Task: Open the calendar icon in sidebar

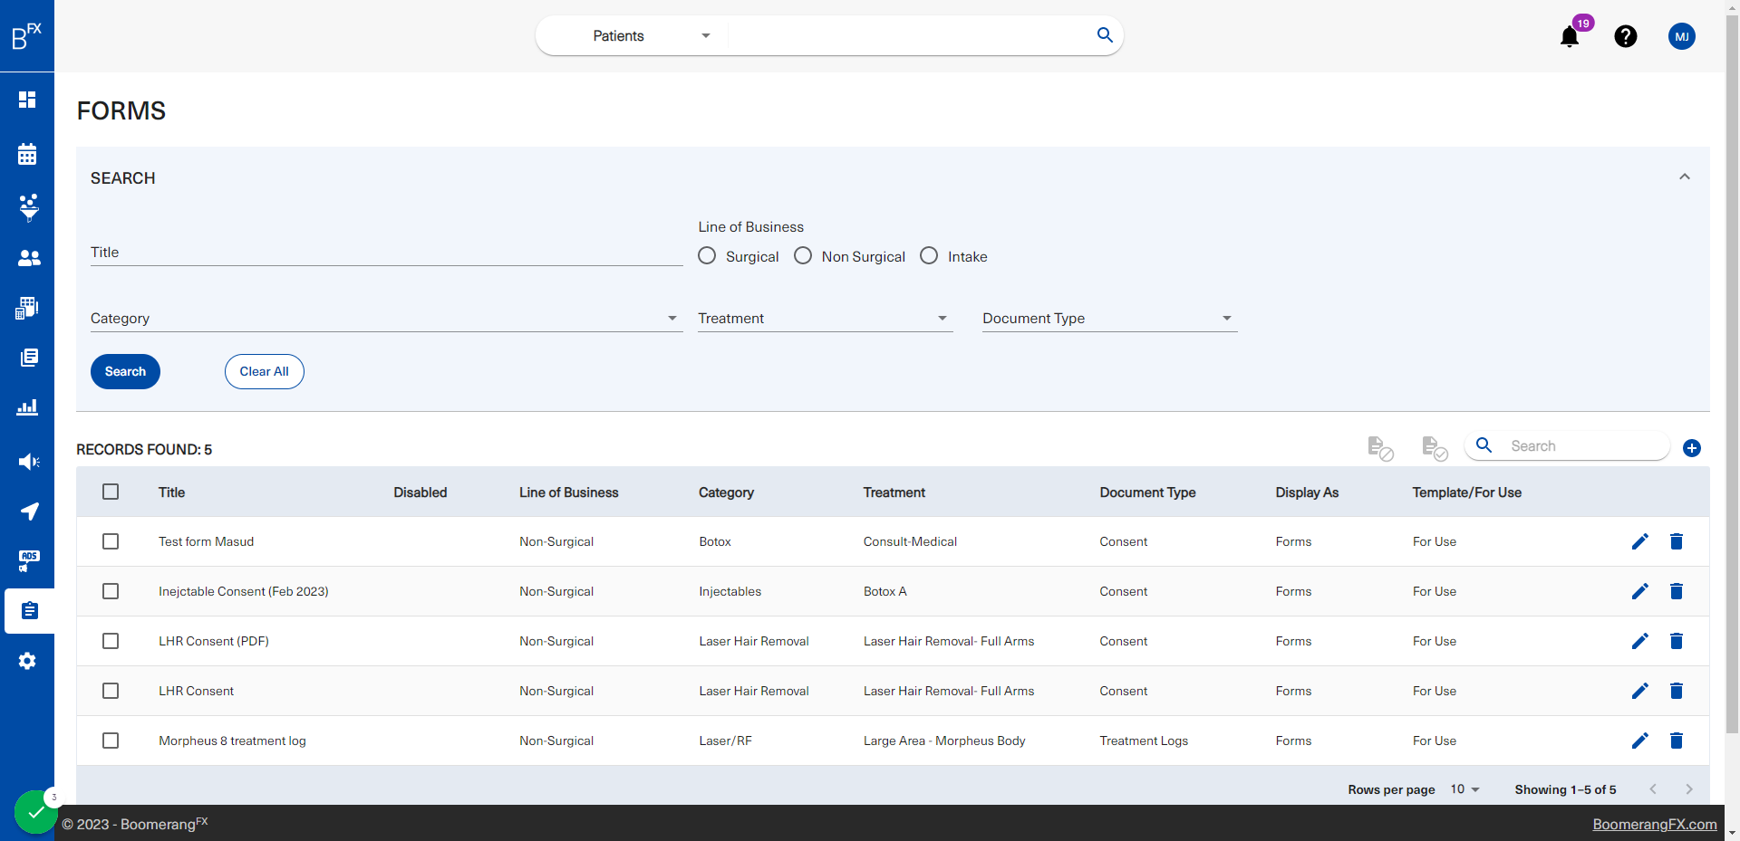Action: tap(27, 154)
